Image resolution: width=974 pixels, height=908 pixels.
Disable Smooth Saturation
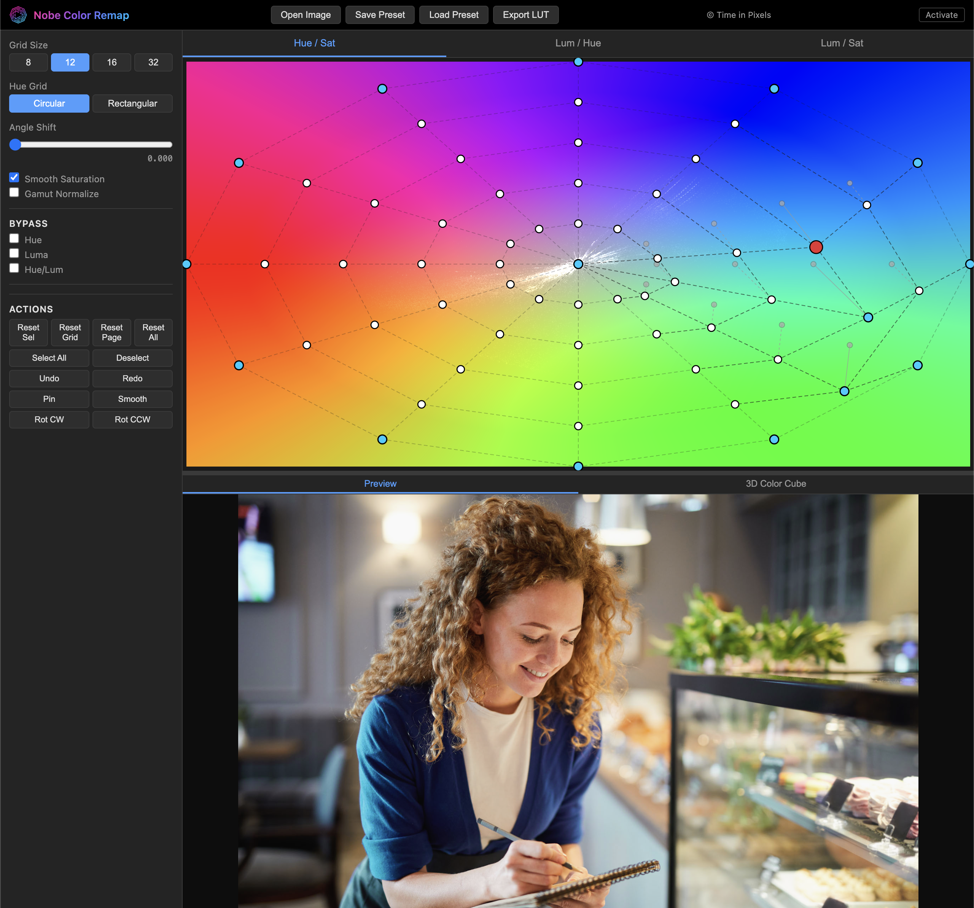coord(14,177)
